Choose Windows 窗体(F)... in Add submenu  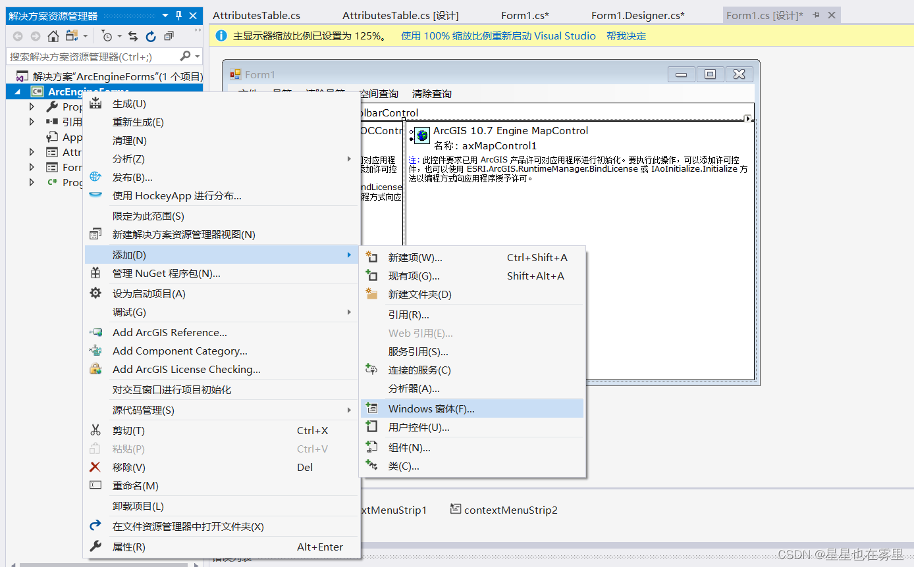pos(472,408)
